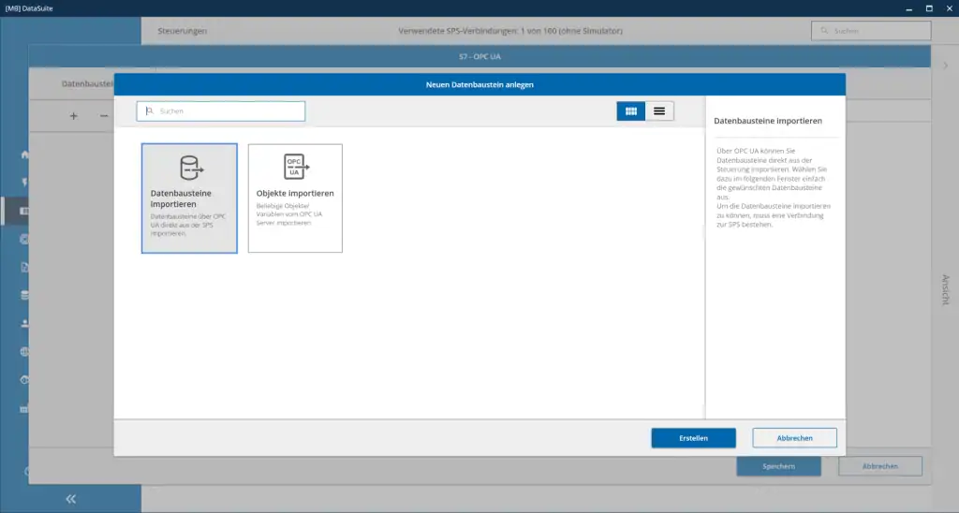Open the database icon in the left sidebar
This screenshot has width=959, height=513.
[x=25, y=295]
